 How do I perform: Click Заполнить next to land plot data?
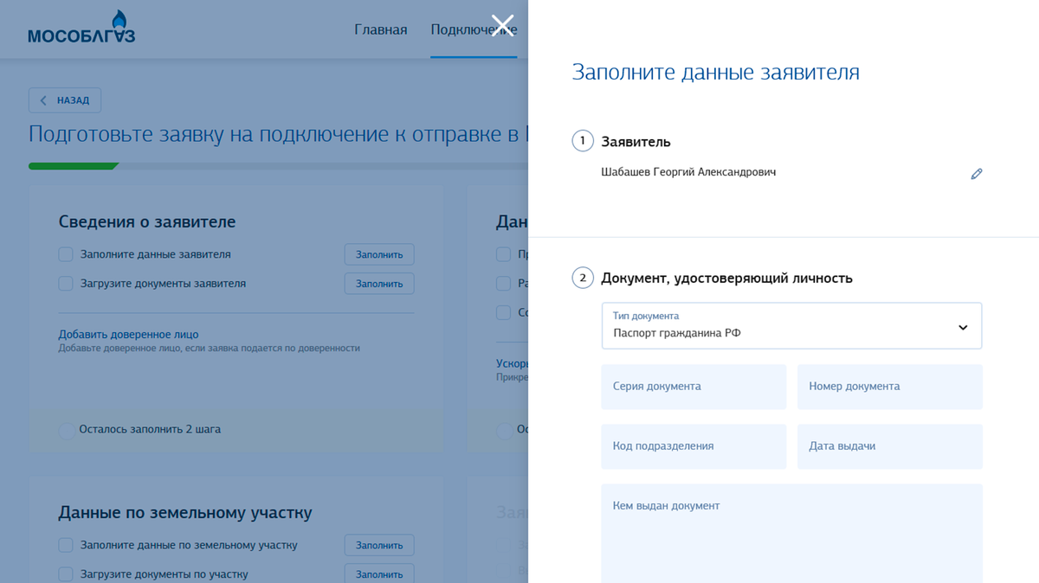tap(379, 545)
